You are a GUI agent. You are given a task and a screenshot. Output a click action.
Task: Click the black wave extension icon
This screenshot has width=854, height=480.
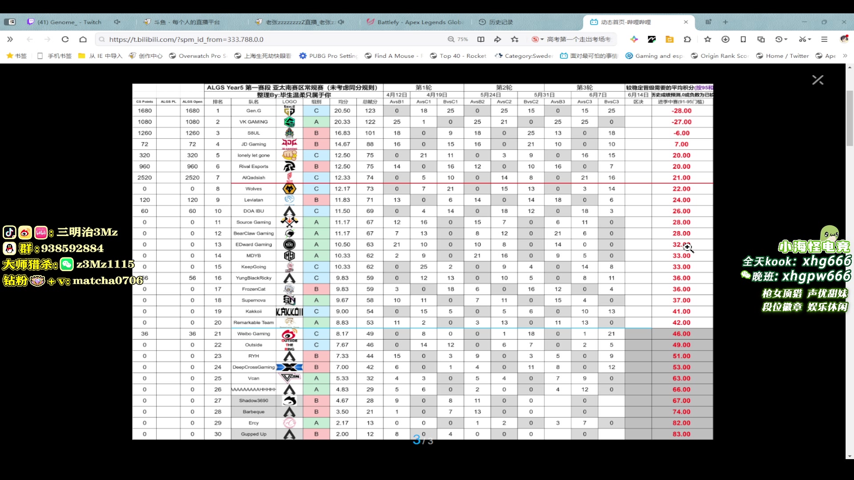point(652,39)
